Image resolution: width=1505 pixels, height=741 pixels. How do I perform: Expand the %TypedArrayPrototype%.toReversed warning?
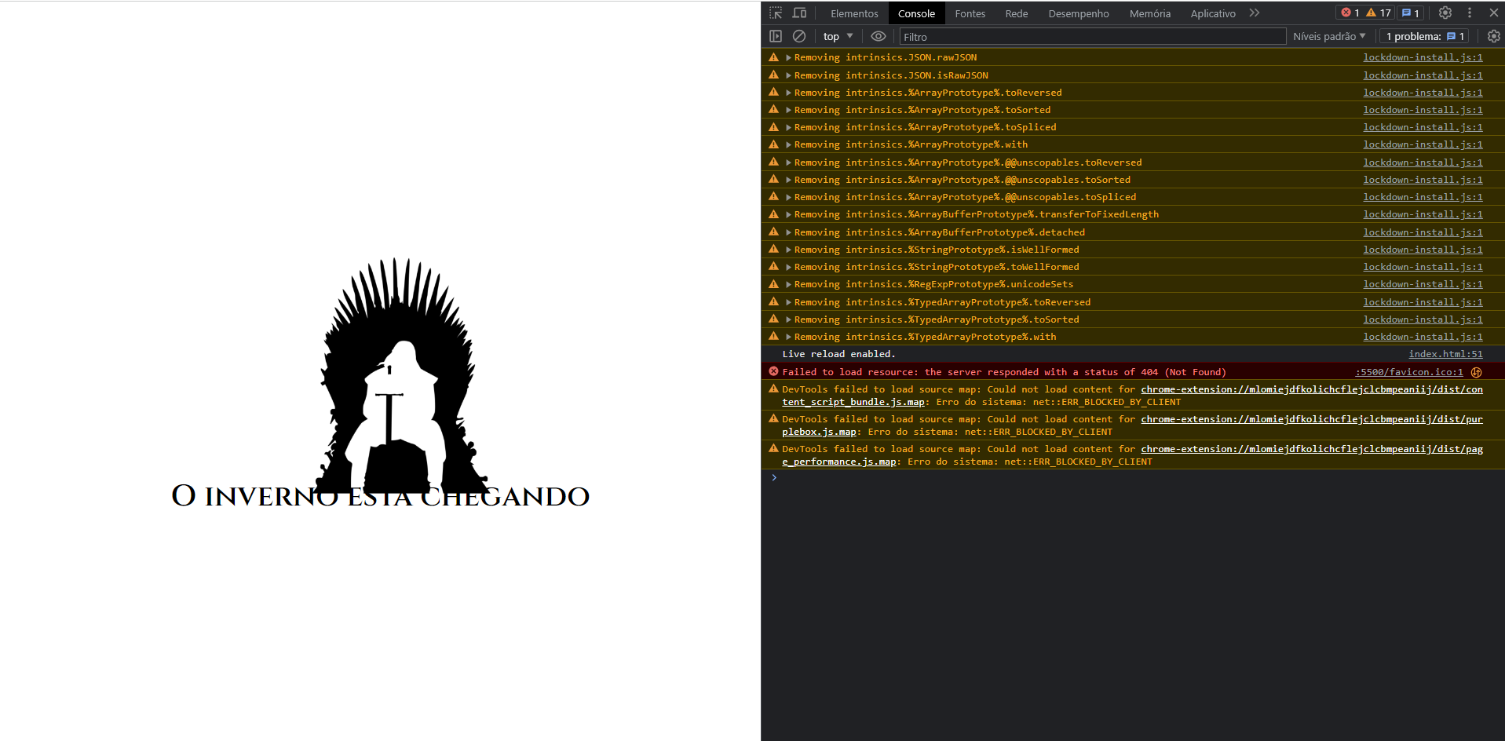(x=788, y=302)
